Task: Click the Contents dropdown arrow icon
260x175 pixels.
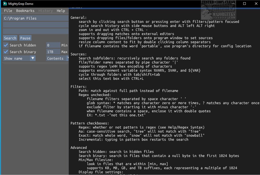Action: tap(68, 58)
